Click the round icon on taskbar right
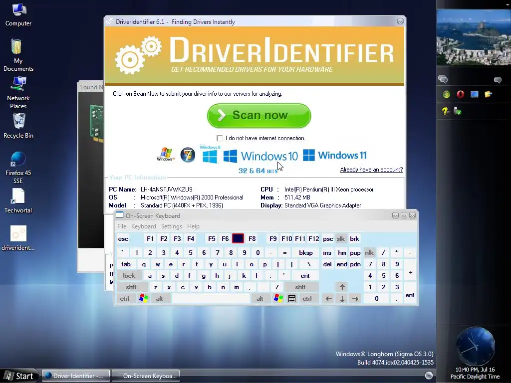 tap(429, 376)
